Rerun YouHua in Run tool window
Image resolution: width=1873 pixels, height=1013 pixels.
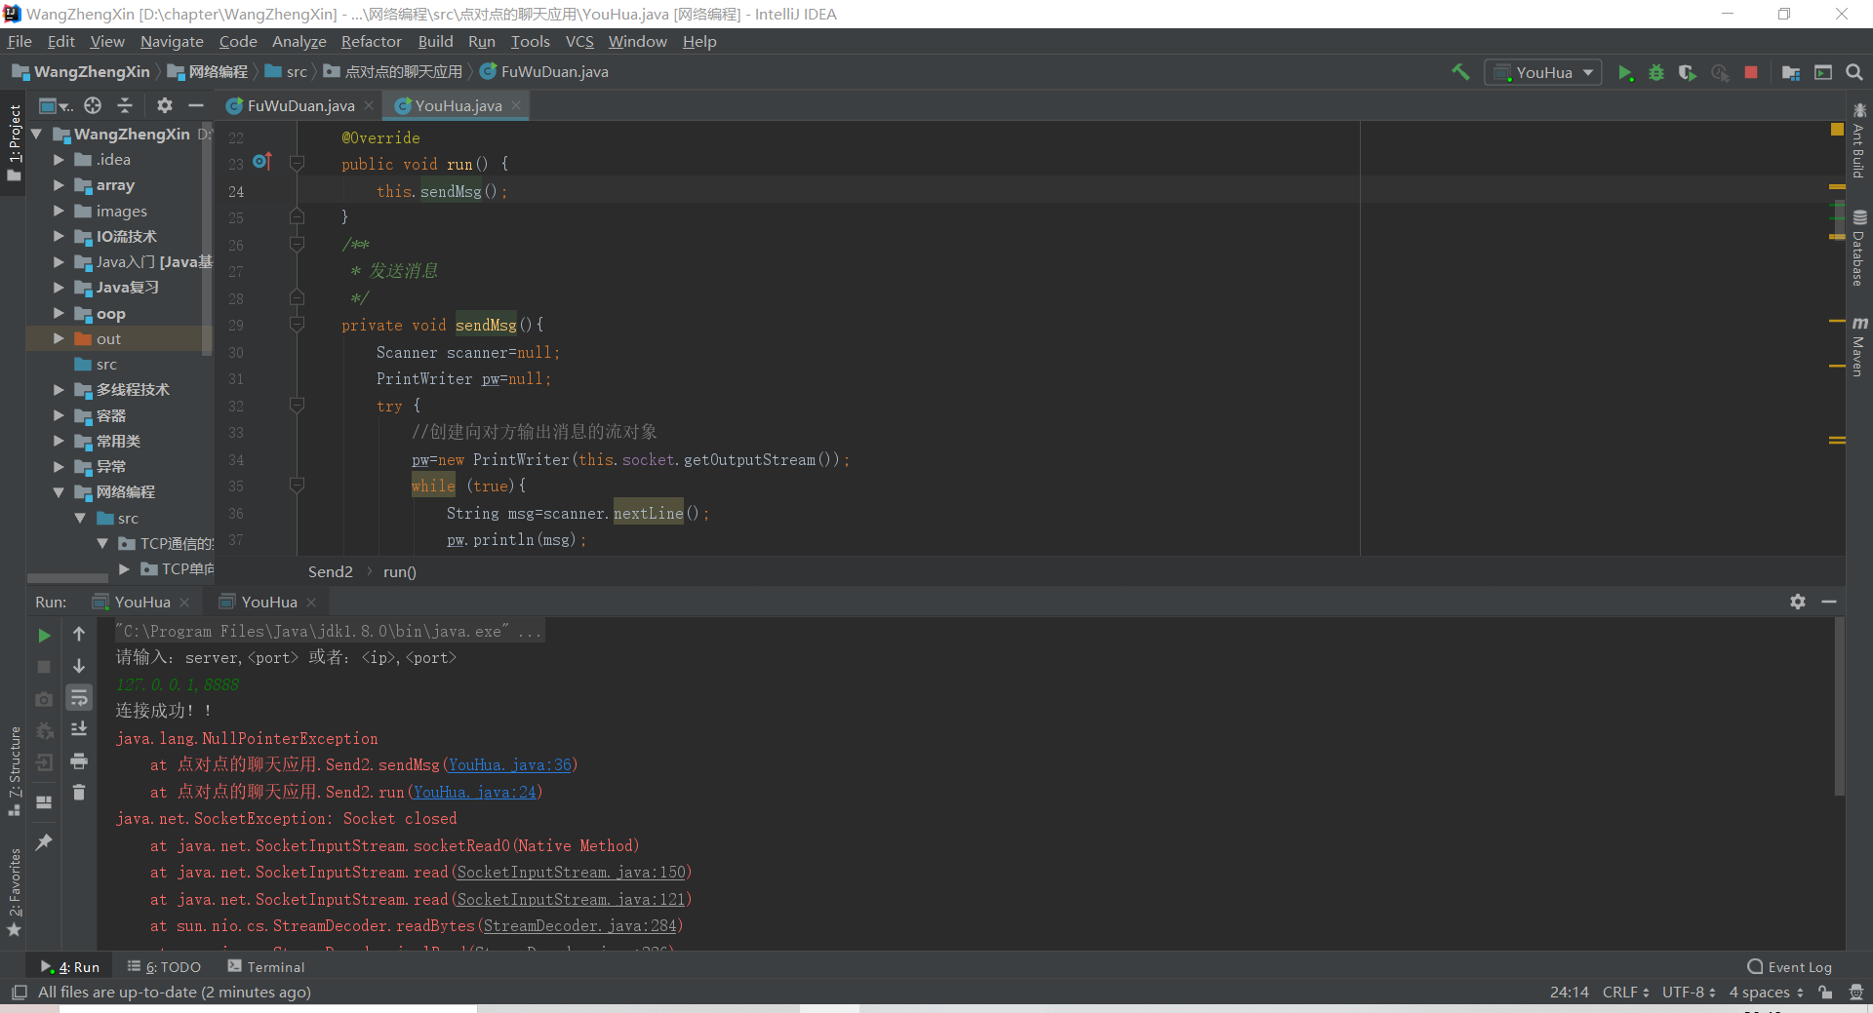[x=44, y=635]
